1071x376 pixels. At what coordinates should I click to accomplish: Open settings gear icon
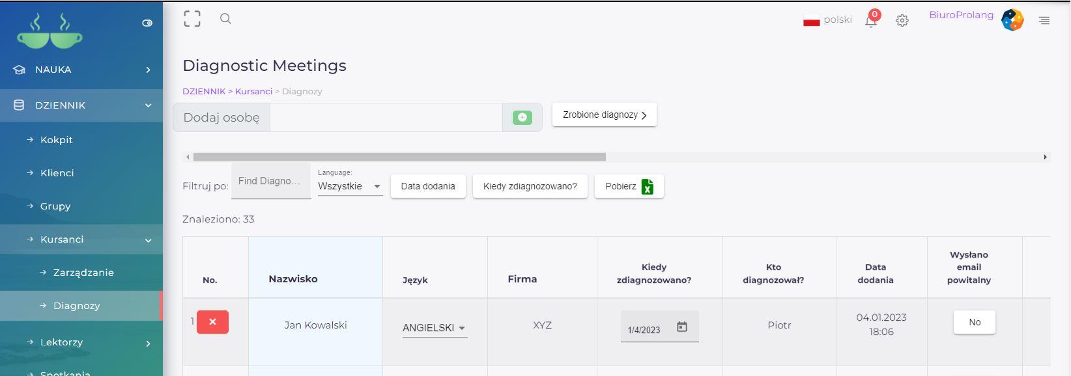pos(902,21)
